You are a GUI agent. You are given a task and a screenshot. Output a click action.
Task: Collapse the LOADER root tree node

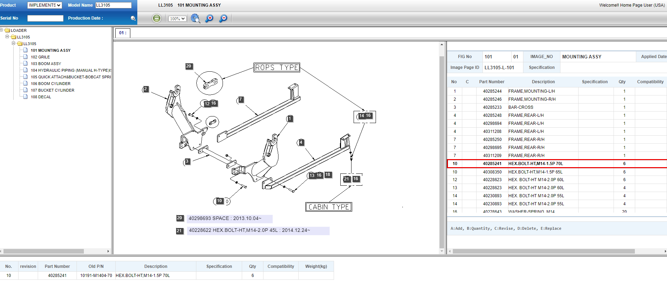point(2,30)
